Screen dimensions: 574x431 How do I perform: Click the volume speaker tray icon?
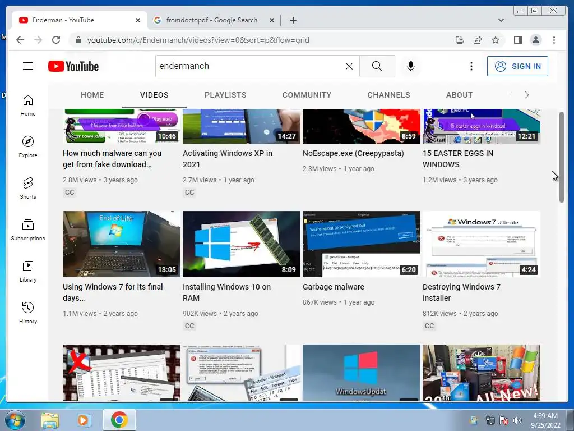click(x=517, y=420)
